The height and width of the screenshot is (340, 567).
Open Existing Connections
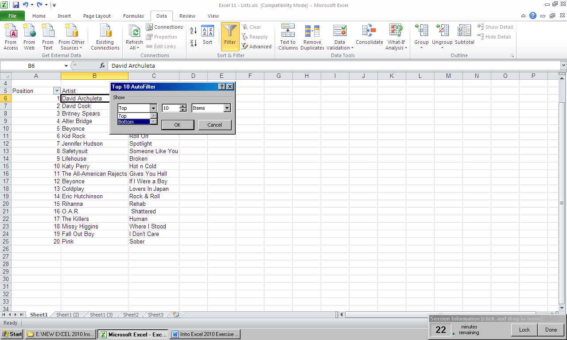tap(105, 37)
